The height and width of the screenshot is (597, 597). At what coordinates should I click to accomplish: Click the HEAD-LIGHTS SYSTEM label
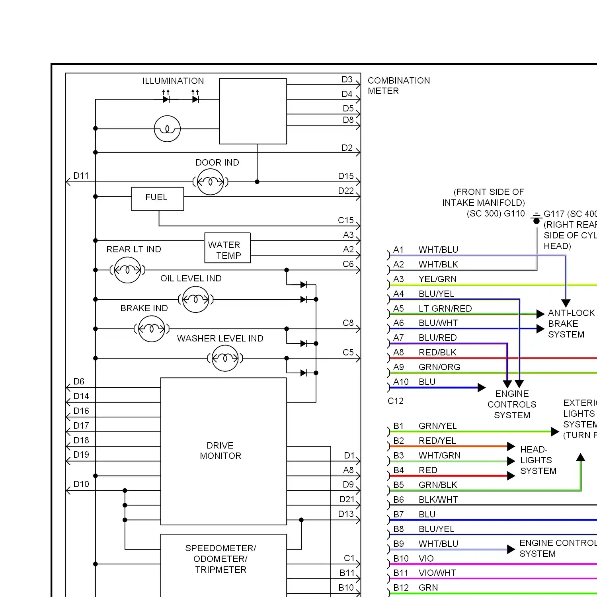click(538, 460)
